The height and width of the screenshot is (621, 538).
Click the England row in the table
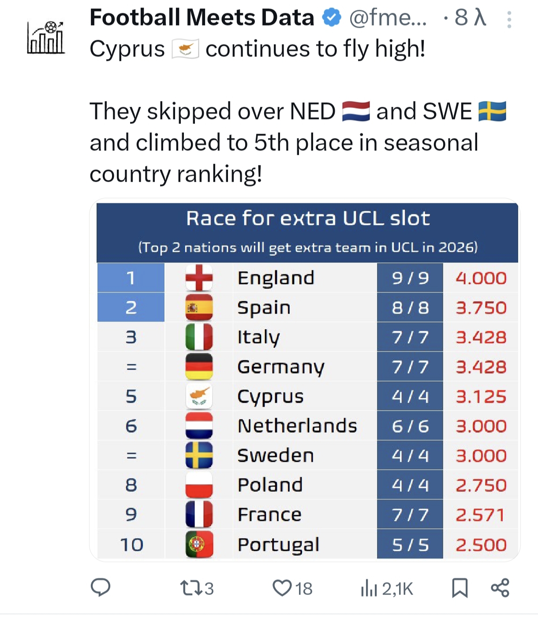[x=307, y=278]
